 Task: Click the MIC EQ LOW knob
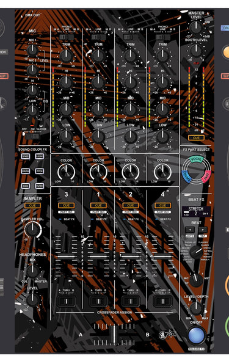point(32,111)
